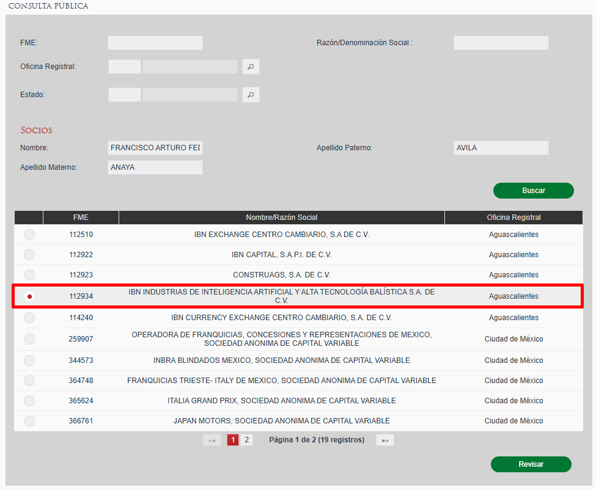The width and height of the screenshot is (596, 490).
Task: Click the Oficina Registral search magnifier icon
Action: click(251, 67)
